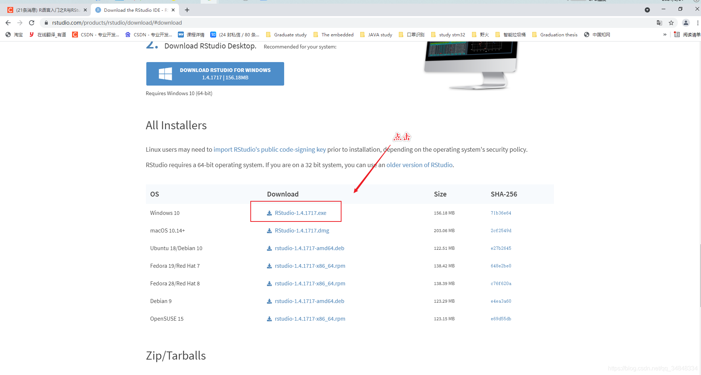Open the JAVA study bookmark folder
Screen dimensions: 701x375
376,35
